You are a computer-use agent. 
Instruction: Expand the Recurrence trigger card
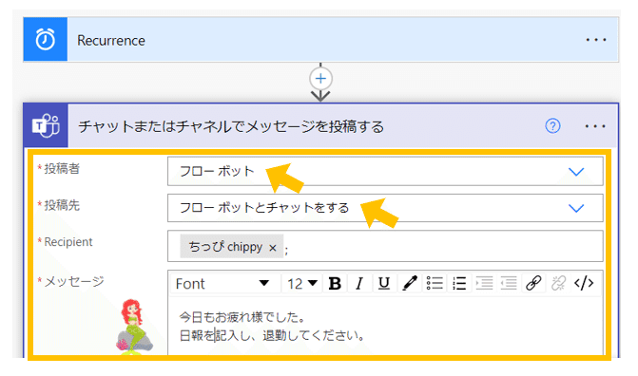coord(320,40)
